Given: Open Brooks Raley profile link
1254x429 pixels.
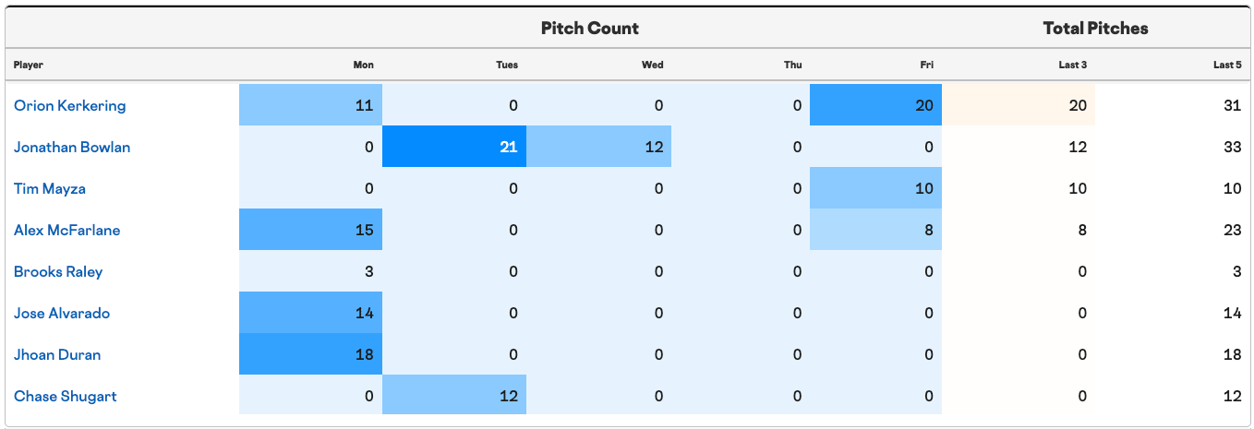Looking at the screenshot, I should pos(58,271).
